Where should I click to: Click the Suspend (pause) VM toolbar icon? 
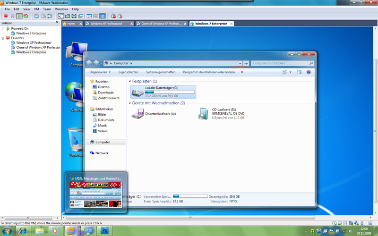pos(13,16)
